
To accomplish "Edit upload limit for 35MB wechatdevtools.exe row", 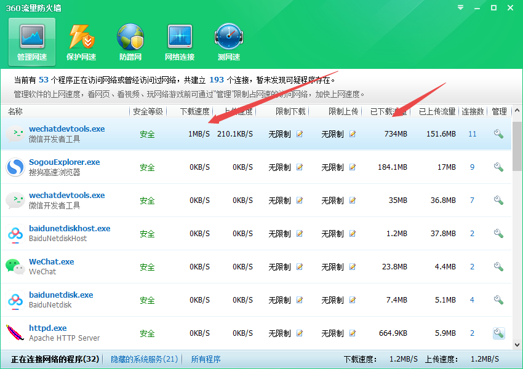I will tap(352, 200).
